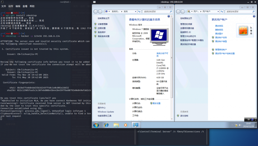
Task: Open help in the User Accounts window
Action: [x=254, y=16]
